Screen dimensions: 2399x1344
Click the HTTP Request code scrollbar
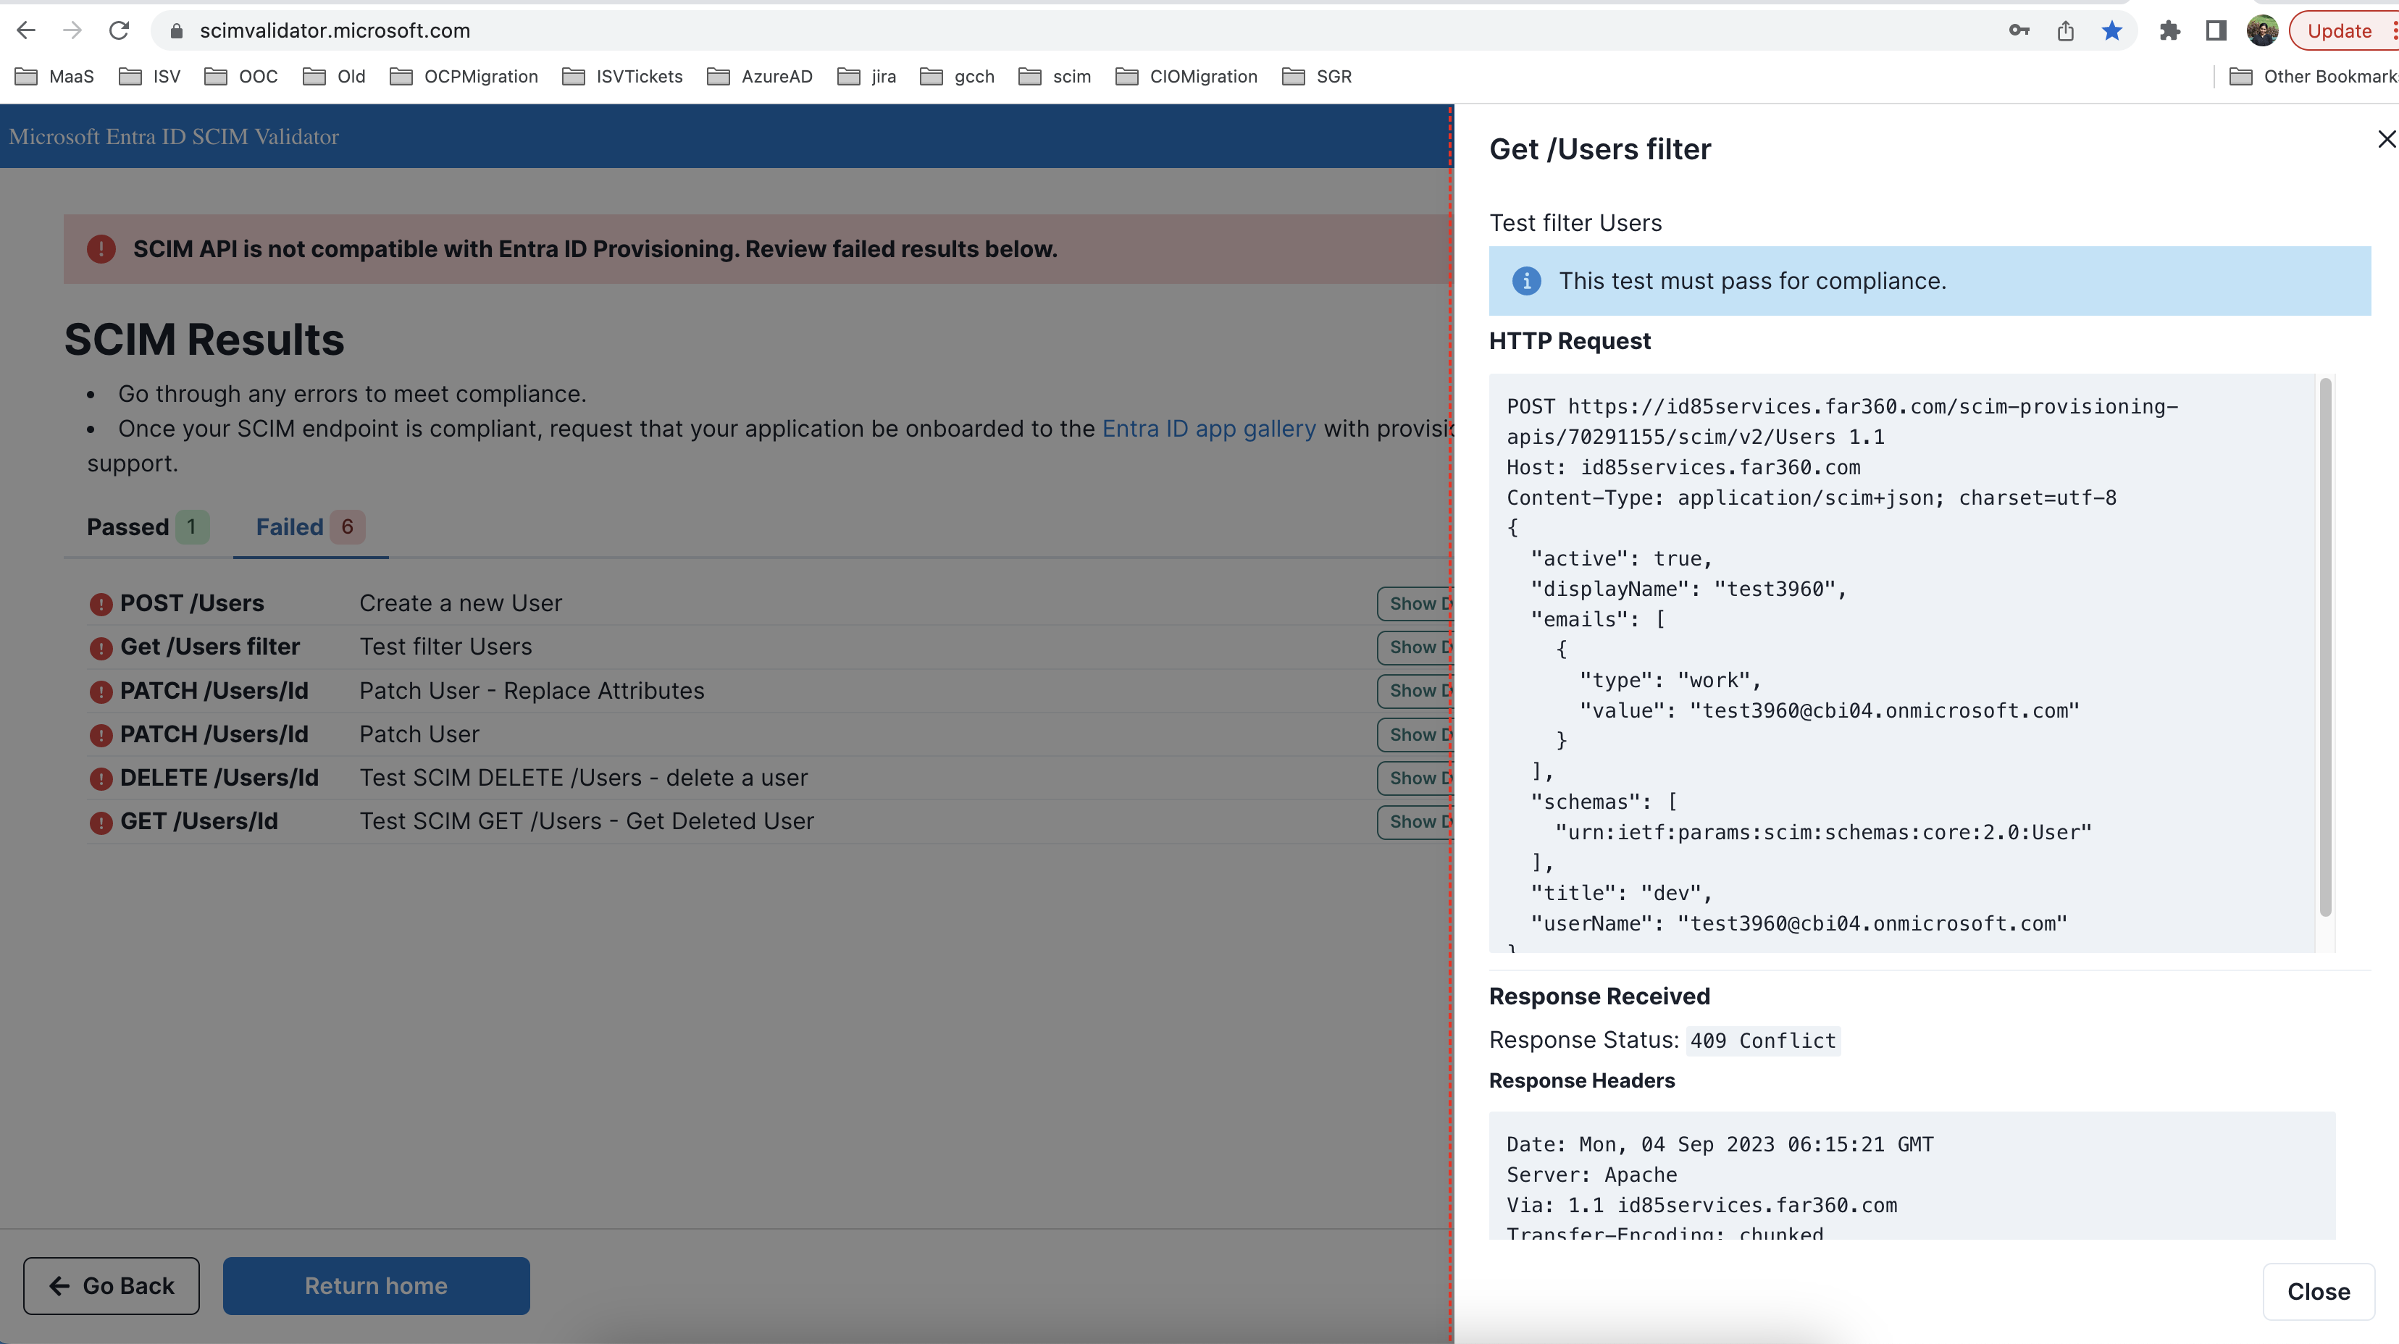pyautogui.click(x=2324, y=652)
